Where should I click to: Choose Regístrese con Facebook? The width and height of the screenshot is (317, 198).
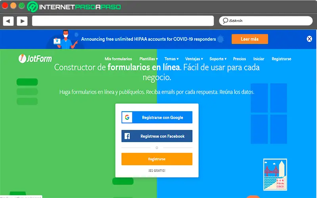click(157, 136)
